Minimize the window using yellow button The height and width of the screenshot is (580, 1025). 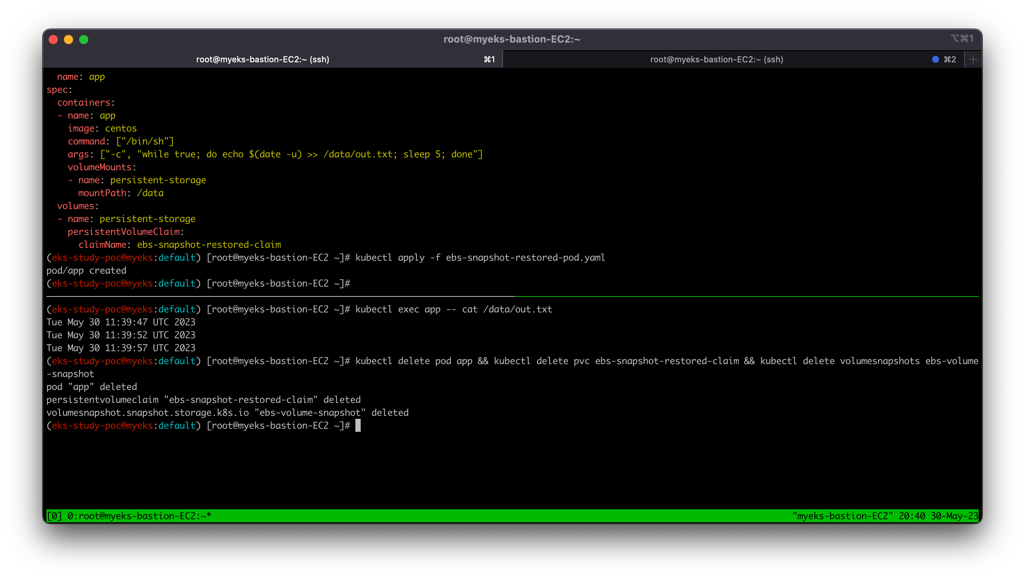(68, 40)
